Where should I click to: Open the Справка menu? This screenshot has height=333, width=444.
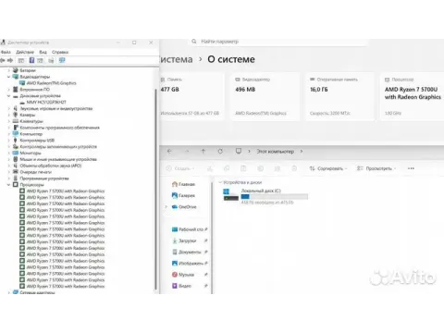click(60, 52)
